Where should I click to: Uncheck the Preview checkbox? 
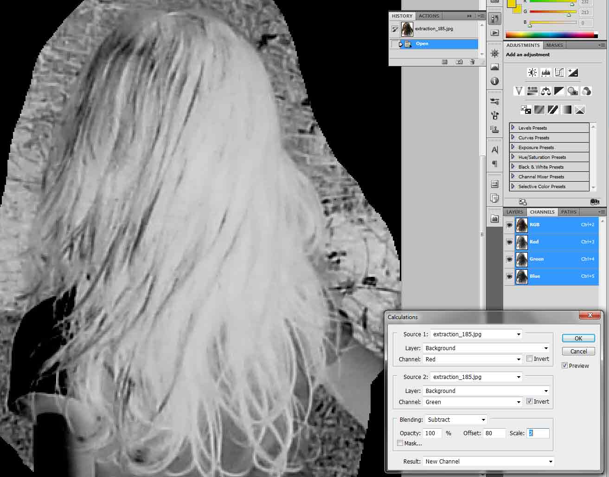564,366
